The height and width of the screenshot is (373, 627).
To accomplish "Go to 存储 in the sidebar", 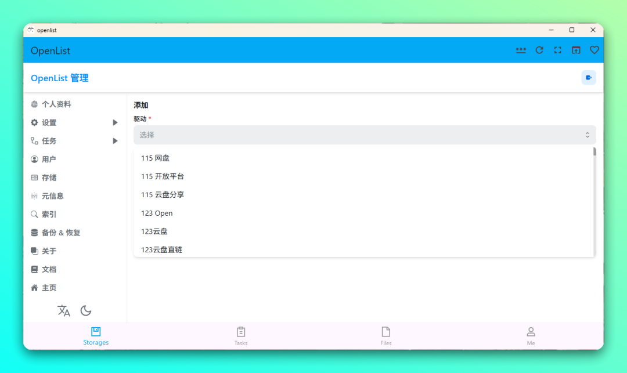I will point(49,178).
